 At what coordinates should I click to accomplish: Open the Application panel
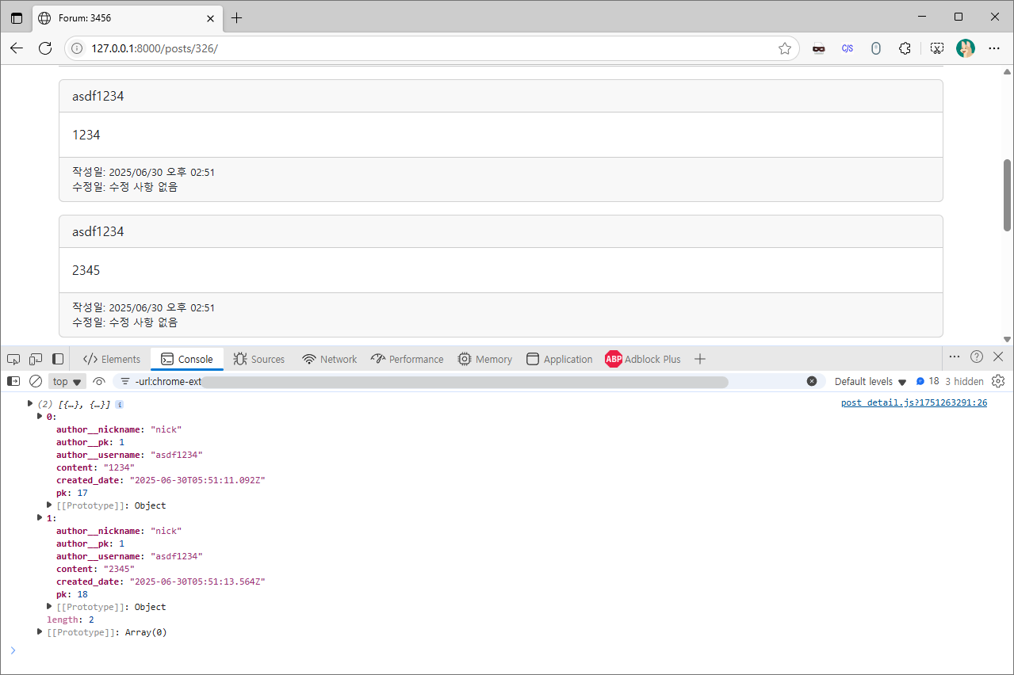[560, 359]
